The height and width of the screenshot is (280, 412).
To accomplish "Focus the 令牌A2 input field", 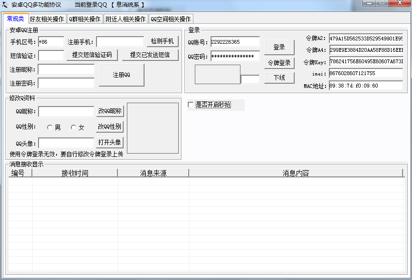I will [x=366, y=39].
